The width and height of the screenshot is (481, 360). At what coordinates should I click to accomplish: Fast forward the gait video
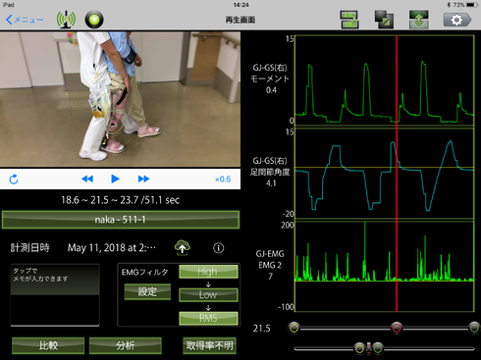143,179
